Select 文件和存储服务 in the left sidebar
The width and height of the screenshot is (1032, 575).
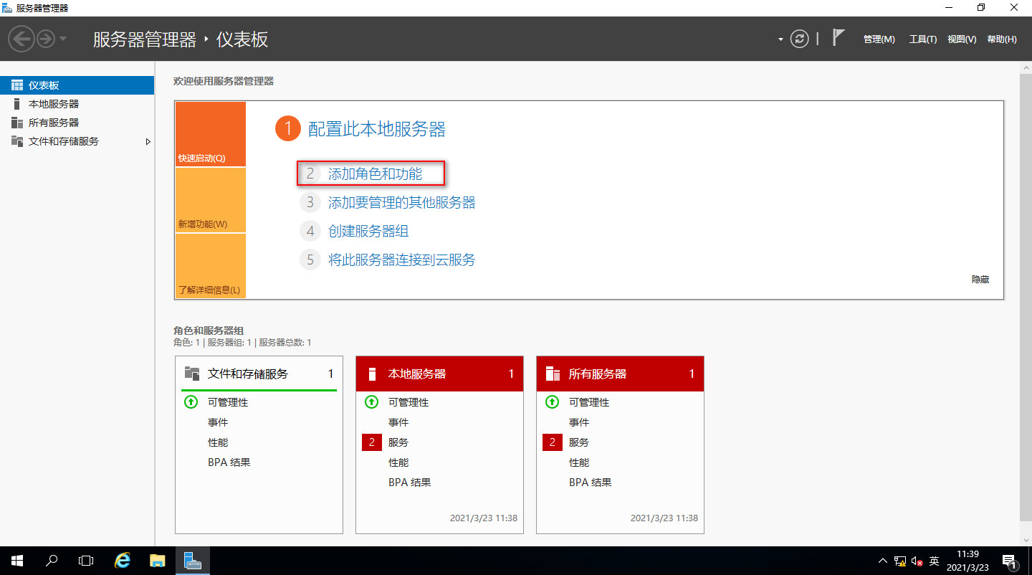point(77,141)
